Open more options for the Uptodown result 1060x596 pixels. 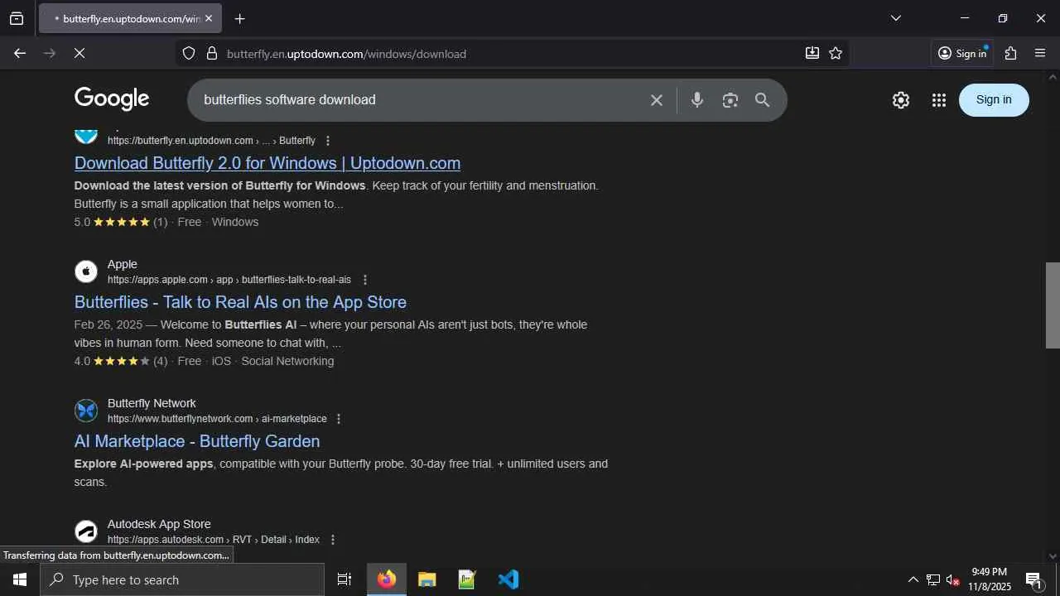(328, 141)
